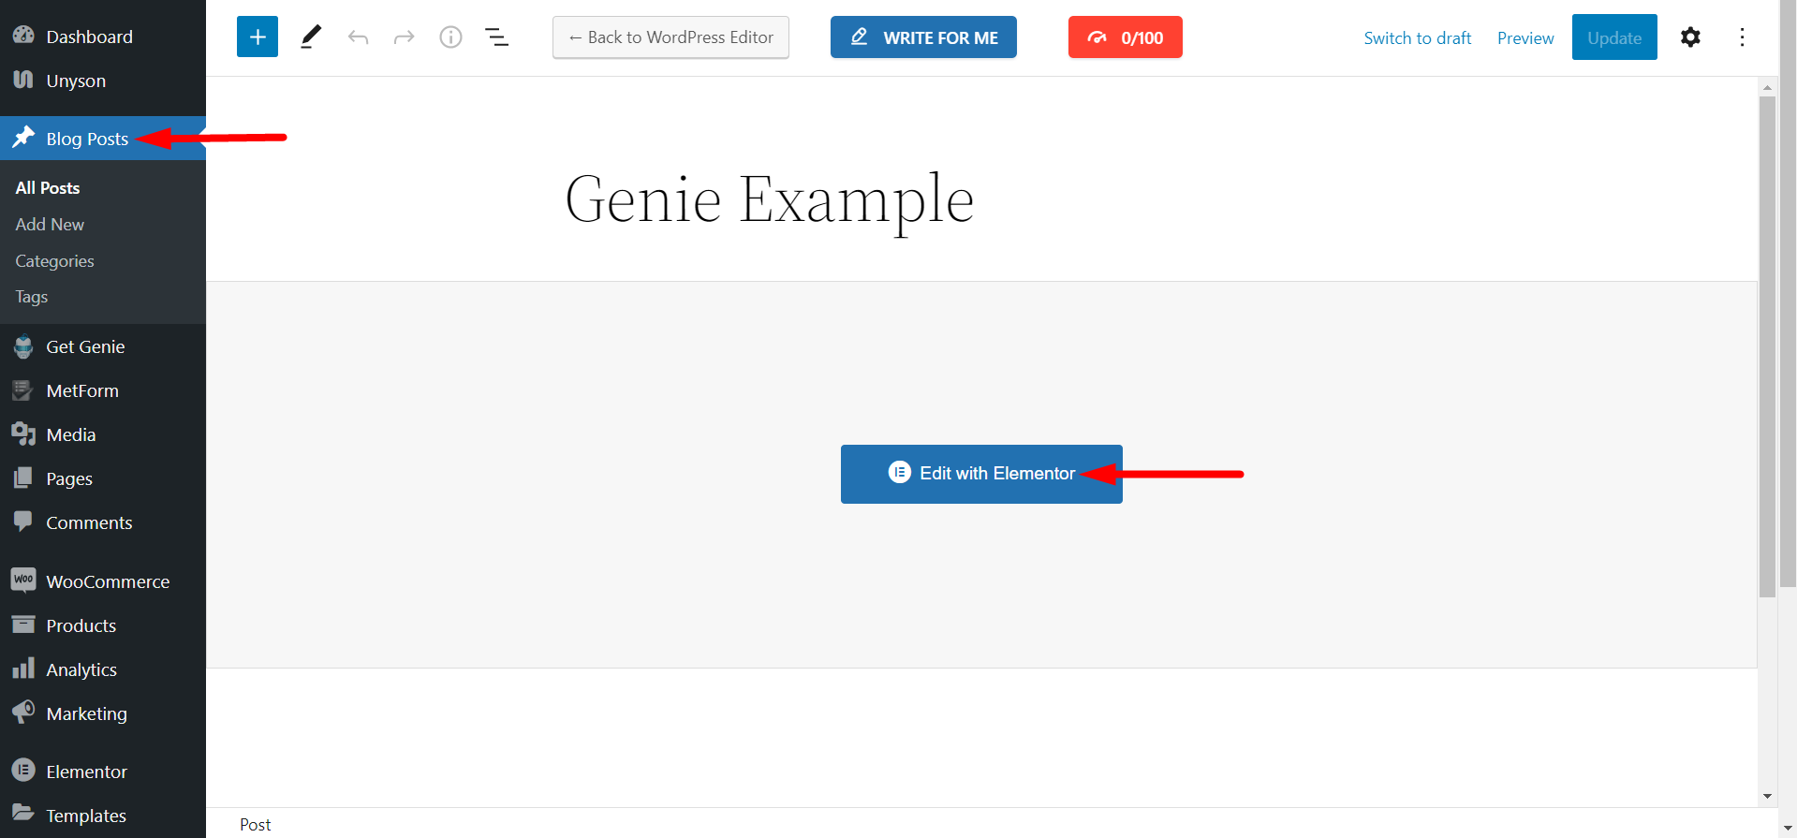This screenshot has height=838, width=1797.
Task: Open the list view outline icon
Action: coord(496,37)
